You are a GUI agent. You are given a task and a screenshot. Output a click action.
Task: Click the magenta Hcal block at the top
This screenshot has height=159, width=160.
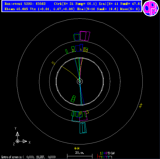(x=85, y=36)
